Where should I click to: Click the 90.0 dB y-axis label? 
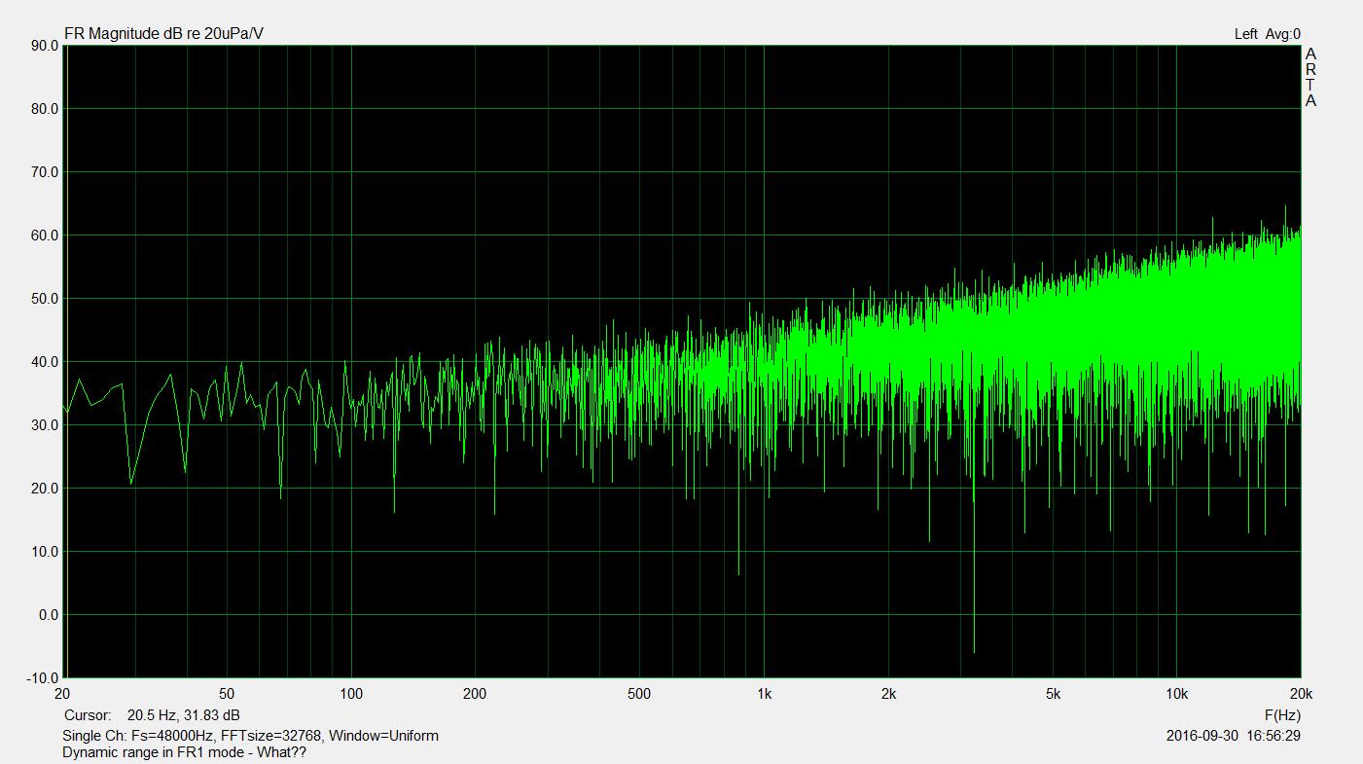coord(44,46)
